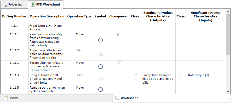The image size is (231, 103).
Task: Select the Worksheet bottom tab
Action: 171,98
